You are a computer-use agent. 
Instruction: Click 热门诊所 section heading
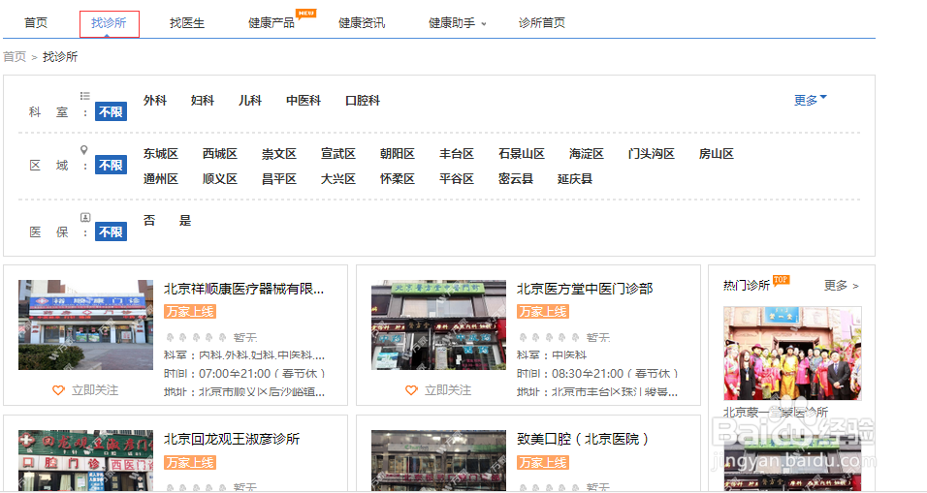746,285
